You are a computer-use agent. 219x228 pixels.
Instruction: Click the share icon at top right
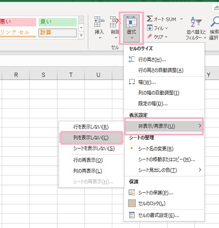pyautogui.click(x=216, y=8)
